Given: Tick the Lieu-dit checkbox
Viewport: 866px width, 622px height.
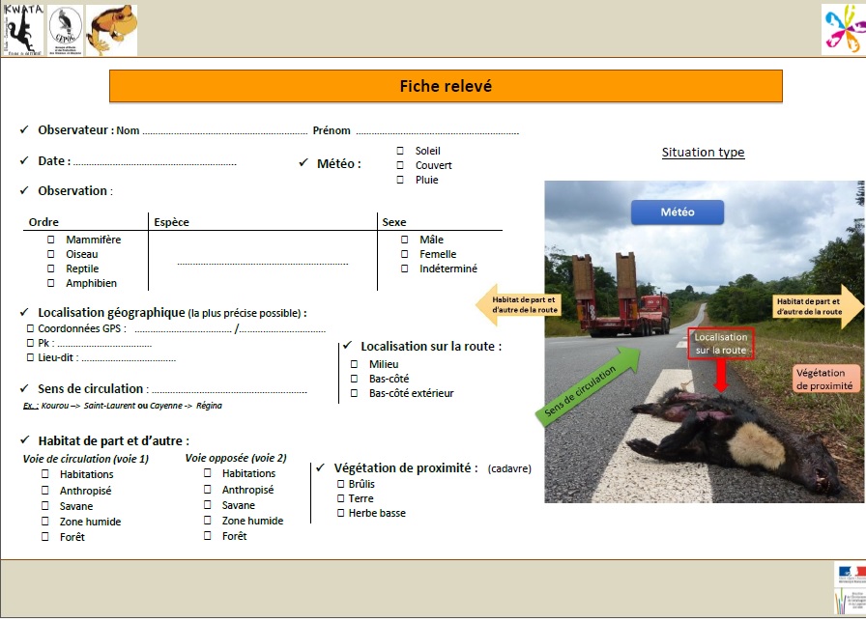Looking at the screenshot, I should click(30, 357).
